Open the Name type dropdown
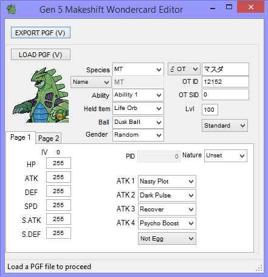This screenshot has width=268, height=277. pos(91,82)
